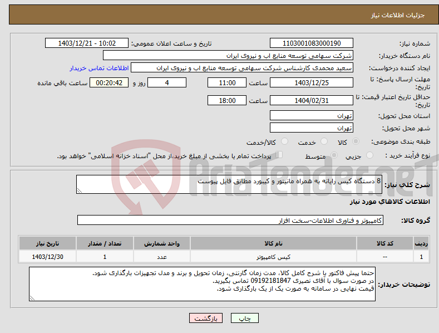Viewport: 439px width, 333px height.
Task: Click the quantity cell in کیس کامپیوتر row
Action: tap(105, 257)
